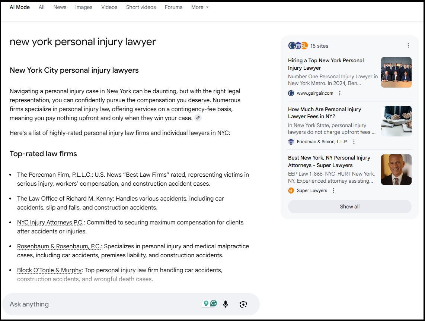Open options for the Friedman & Simon source
The image size is (425, 321).
pyautogui.click(x=354, y=142)
